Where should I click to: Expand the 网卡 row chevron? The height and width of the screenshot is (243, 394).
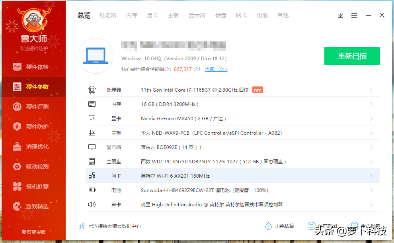[x=371, y=176]
